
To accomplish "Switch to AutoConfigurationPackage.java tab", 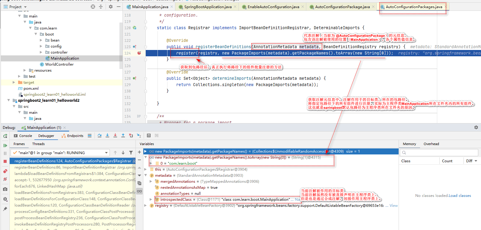I will pos(342,7).
